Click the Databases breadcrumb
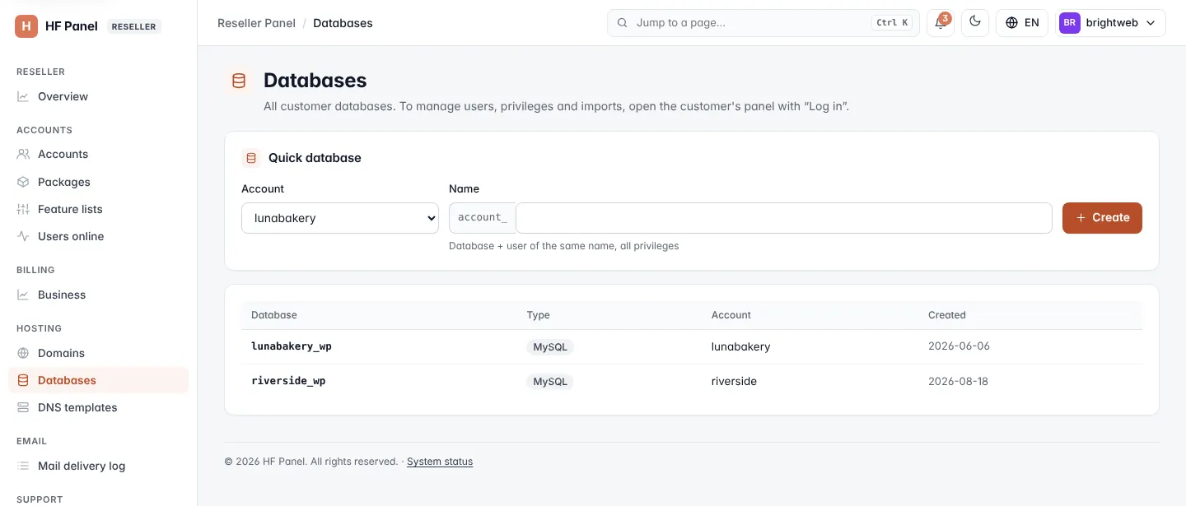1186x506 pixels. click(343, 23)
